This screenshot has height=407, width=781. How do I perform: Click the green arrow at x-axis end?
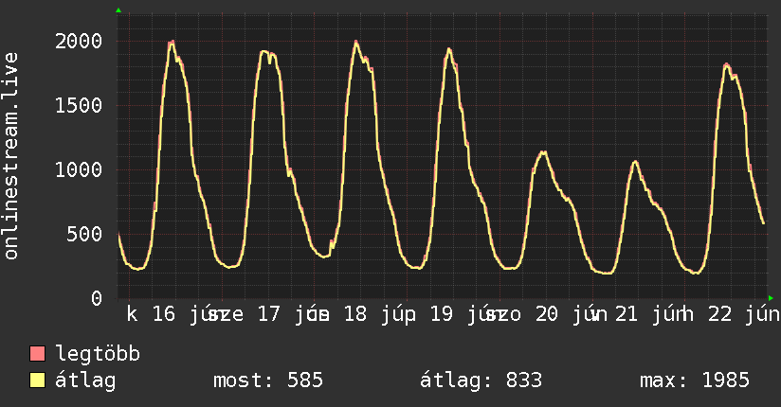pos(771,298)
